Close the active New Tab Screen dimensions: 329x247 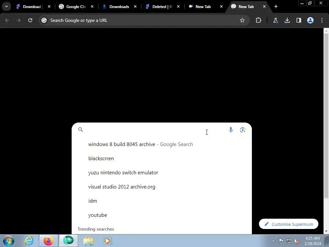click(x=264, y=6)
